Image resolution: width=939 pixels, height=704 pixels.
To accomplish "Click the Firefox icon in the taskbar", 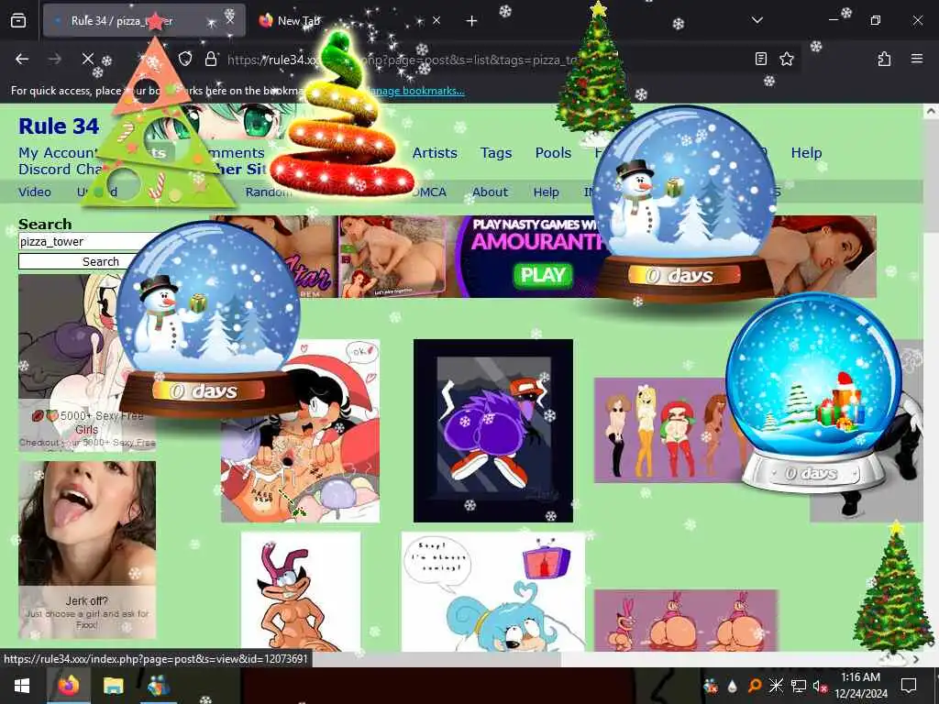I will coord(68,686).
